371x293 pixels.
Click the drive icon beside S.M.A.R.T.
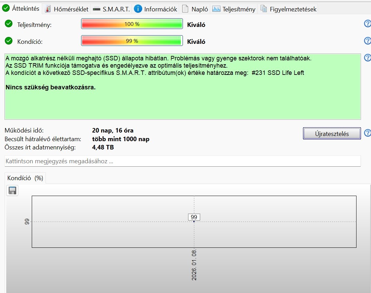click(x=97, y=9)
